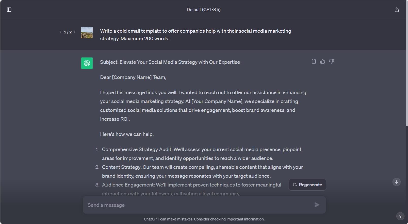Click the 2/2 version counter

click(68, 32)
